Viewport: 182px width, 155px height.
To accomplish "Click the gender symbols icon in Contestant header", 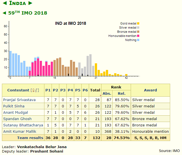I will [35, 90].
